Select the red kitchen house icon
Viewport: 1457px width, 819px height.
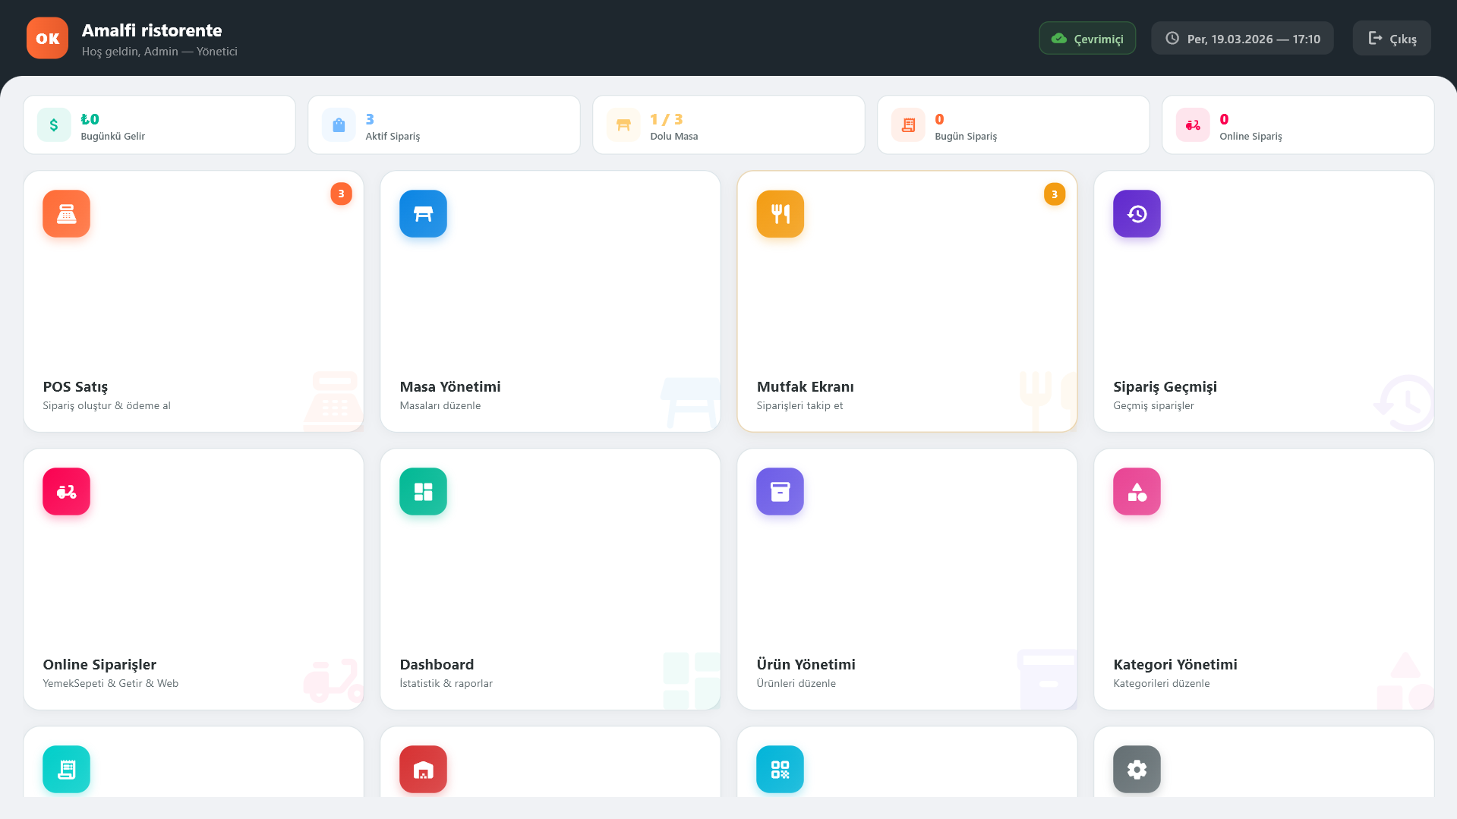click(422, 769)
